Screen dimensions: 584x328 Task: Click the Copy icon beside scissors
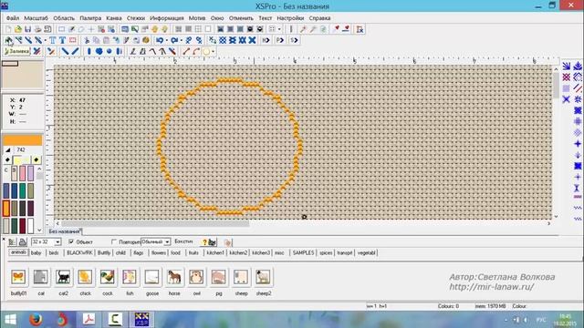97,40
